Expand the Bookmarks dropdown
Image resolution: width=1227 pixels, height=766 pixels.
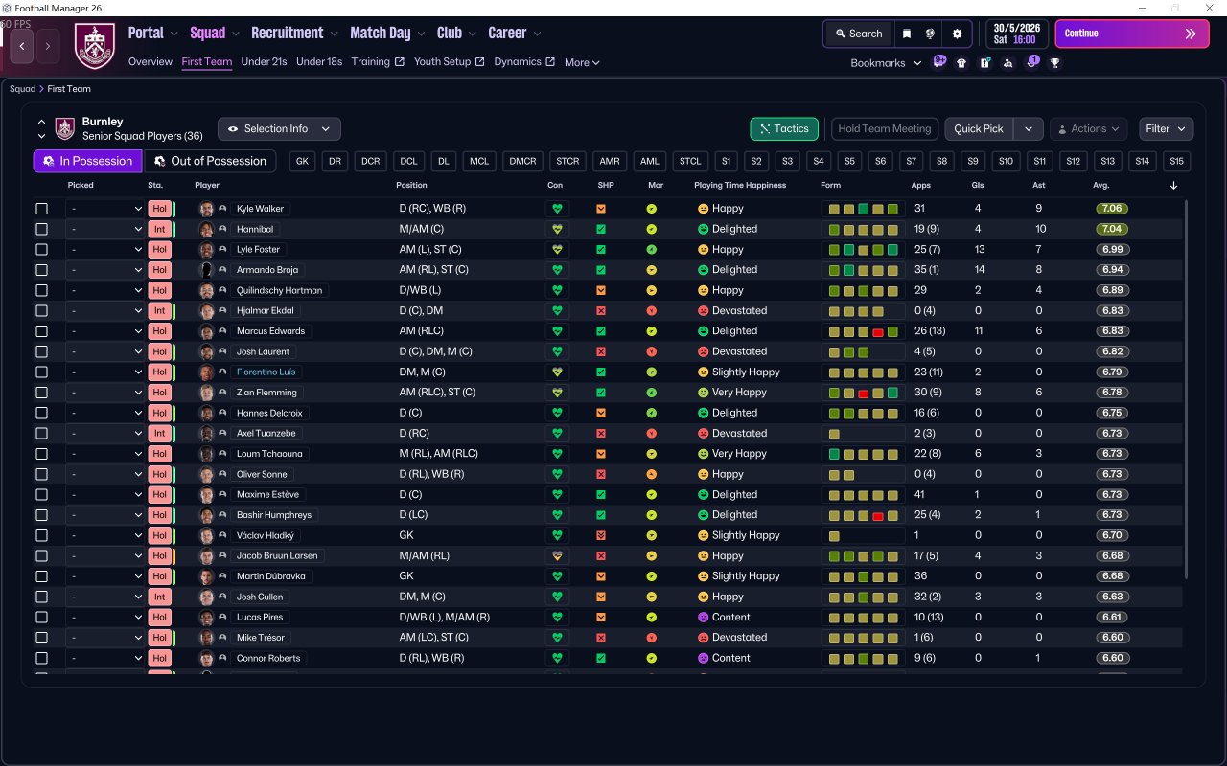point(887,63)
